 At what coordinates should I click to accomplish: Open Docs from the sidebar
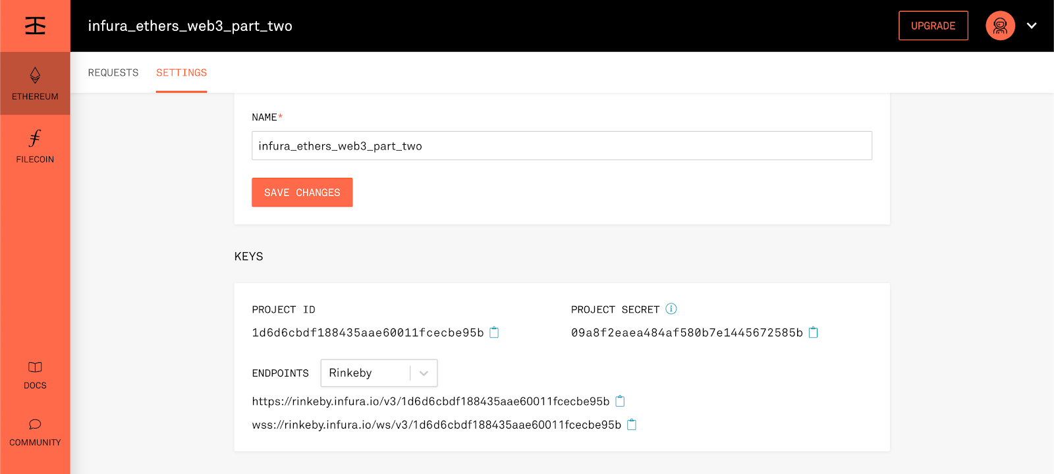pyautogui.click(x=35, y=375)
